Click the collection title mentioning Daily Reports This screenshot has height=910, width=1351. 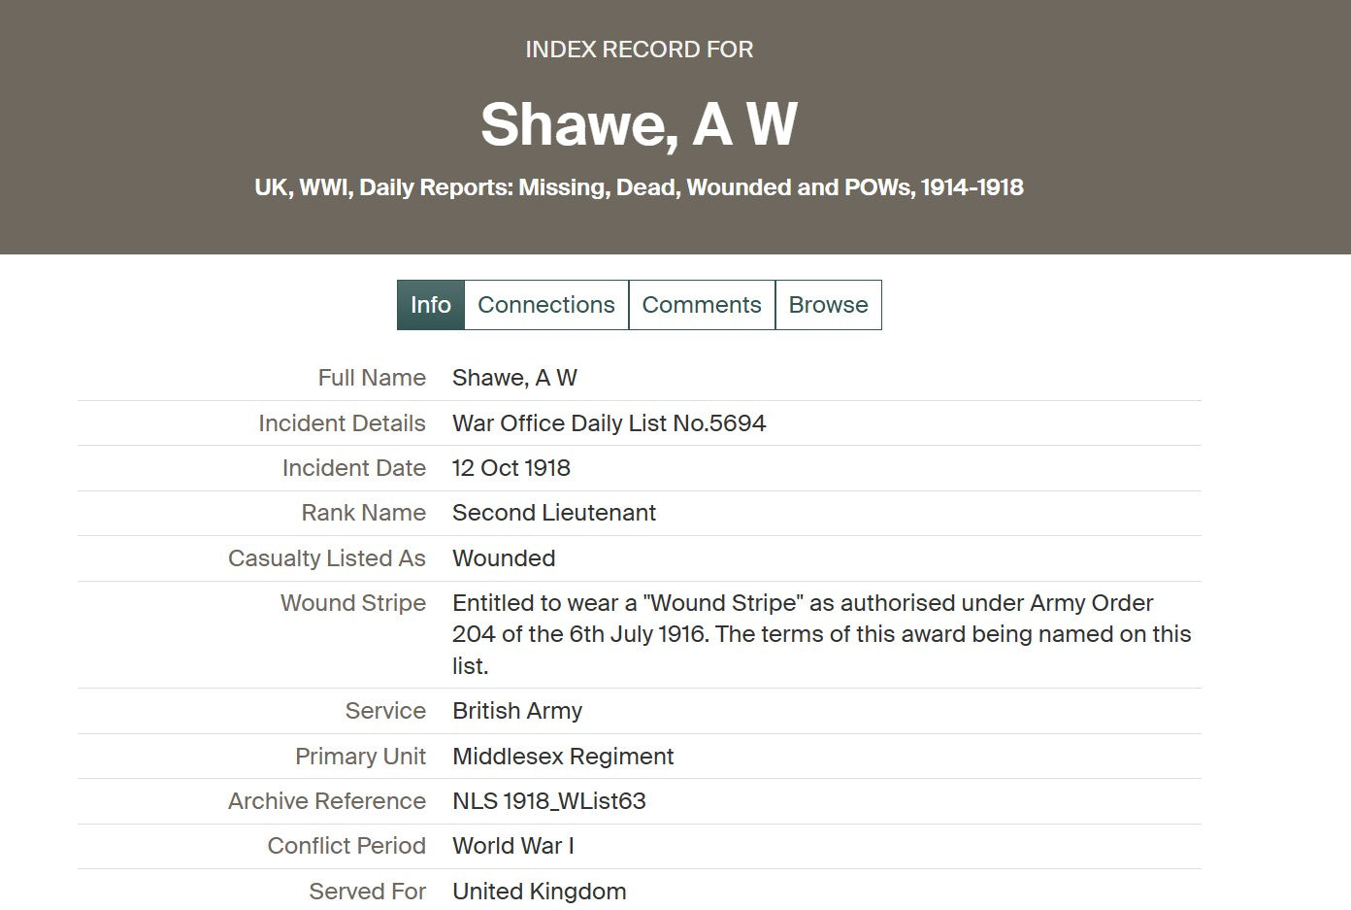[639, 186]
